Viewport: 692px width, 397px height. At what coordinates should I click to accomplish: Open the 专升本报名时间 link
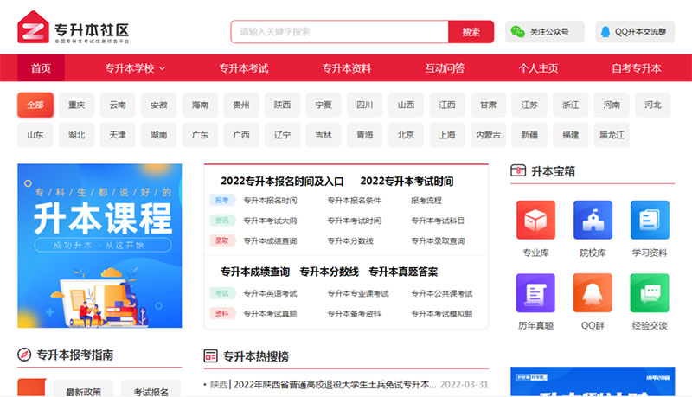(x=269, y=200)
